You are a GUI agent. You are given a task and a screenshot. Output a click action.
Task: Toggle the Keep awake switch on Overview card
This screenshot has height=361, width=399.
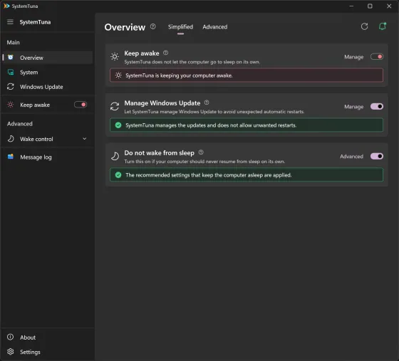click(x=377, y=56)
